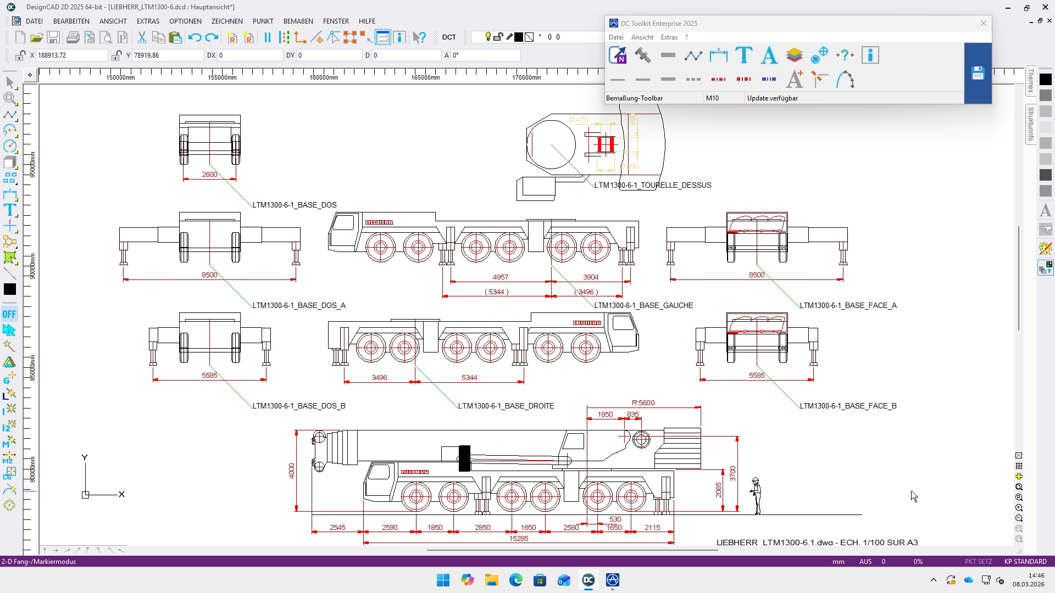1055x593 pixels.
Task: Select the dimension tool in DC Toolkit
Action: (718, 55)
